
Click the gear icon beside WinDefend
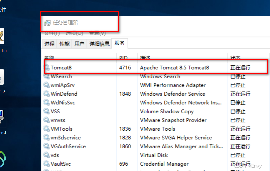pyautogui.click(x=47, y=94)
